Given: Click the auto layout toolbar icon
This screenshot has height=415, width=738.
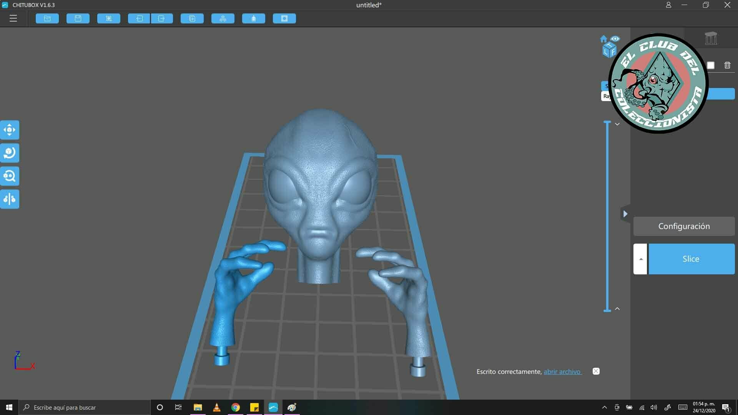Looking at the screenshot, I should click(x=223, y=18).
